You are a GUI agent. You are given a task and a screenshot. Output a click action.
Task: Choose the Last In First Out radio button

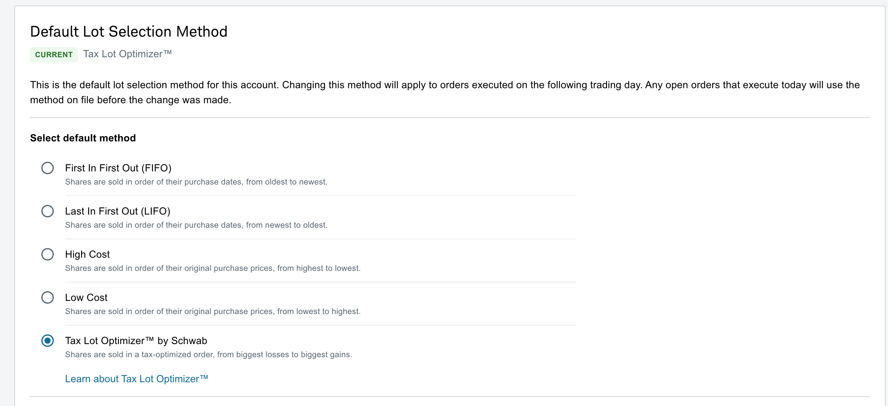48,211
